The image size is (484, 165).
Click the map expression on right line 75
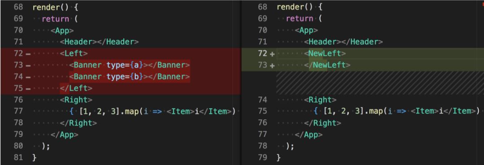click(397, 111)
